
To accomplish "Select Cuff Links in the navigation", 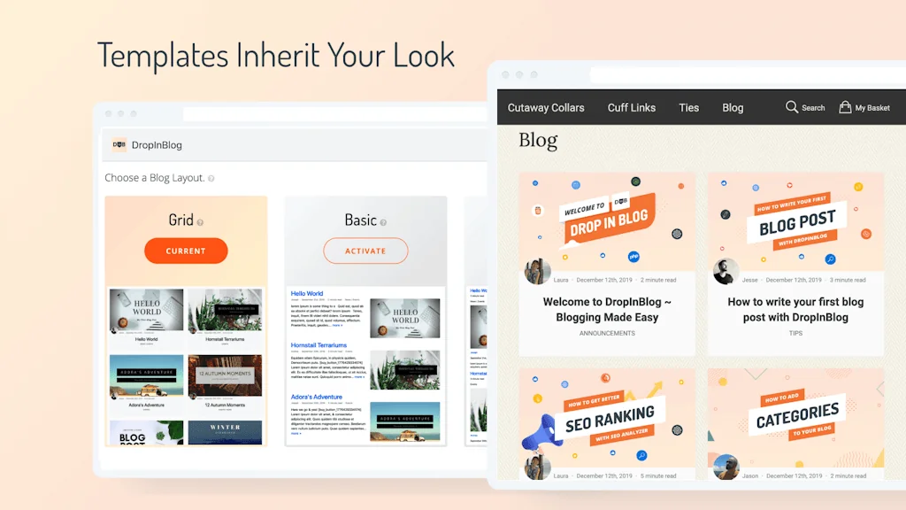I will (631, 107).
